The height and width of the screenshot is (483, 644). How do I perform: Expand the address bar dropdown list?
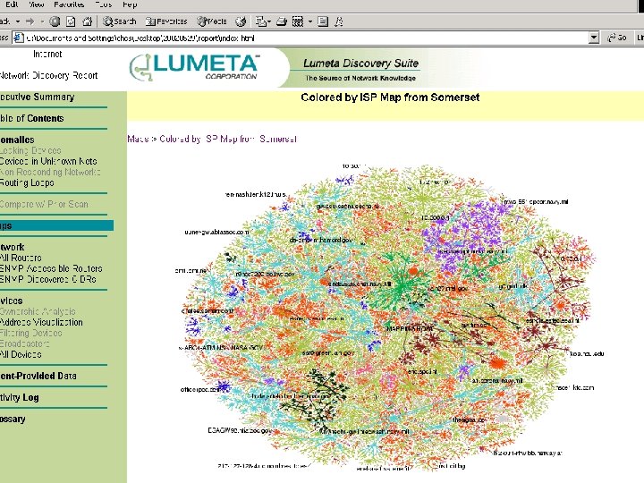click(594, 38)
